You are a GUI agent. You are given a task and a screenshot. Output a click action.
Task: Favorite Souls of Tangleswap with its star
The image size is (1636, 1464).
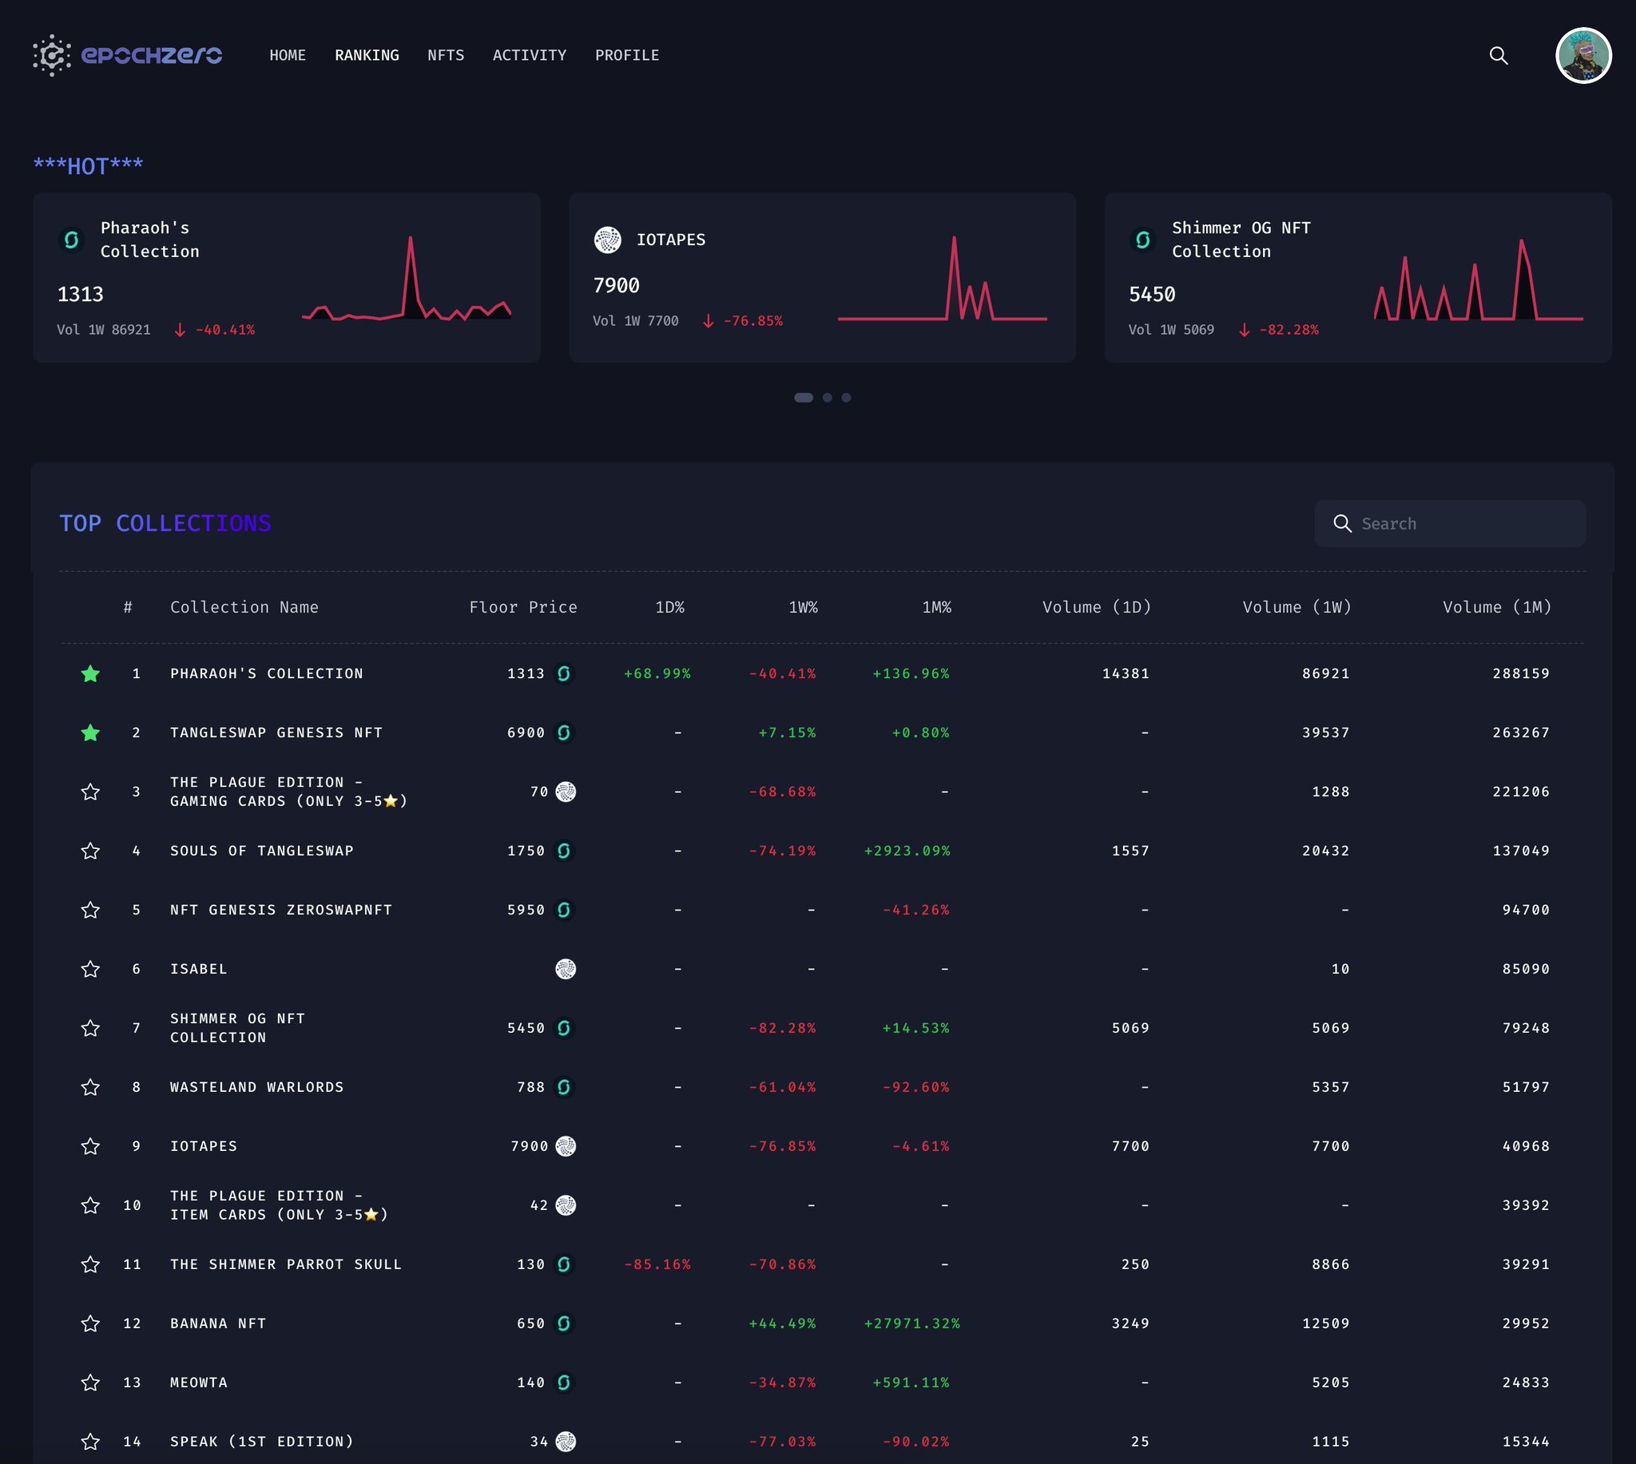coord(90,851)
